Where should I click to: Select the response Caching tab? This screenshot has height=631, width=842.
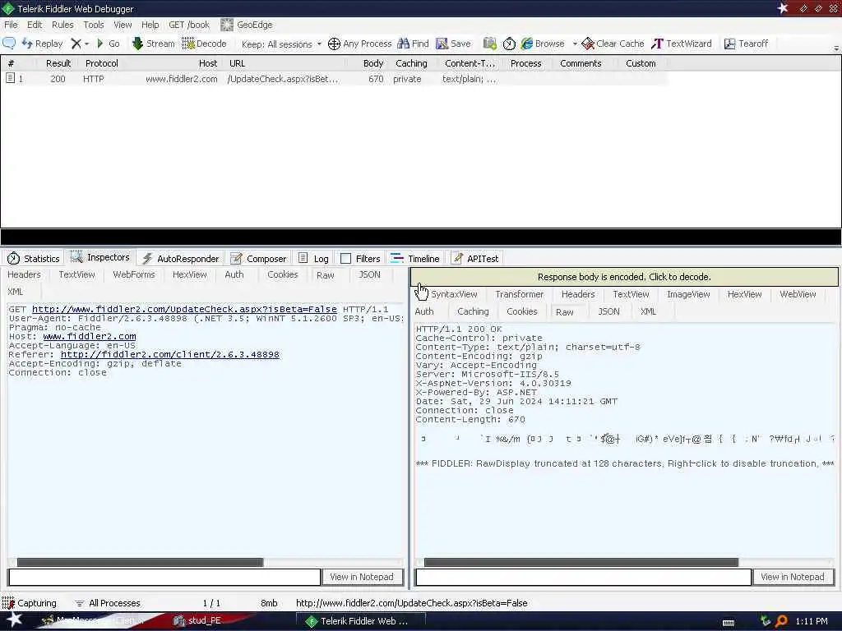click(x=473, y=311)
